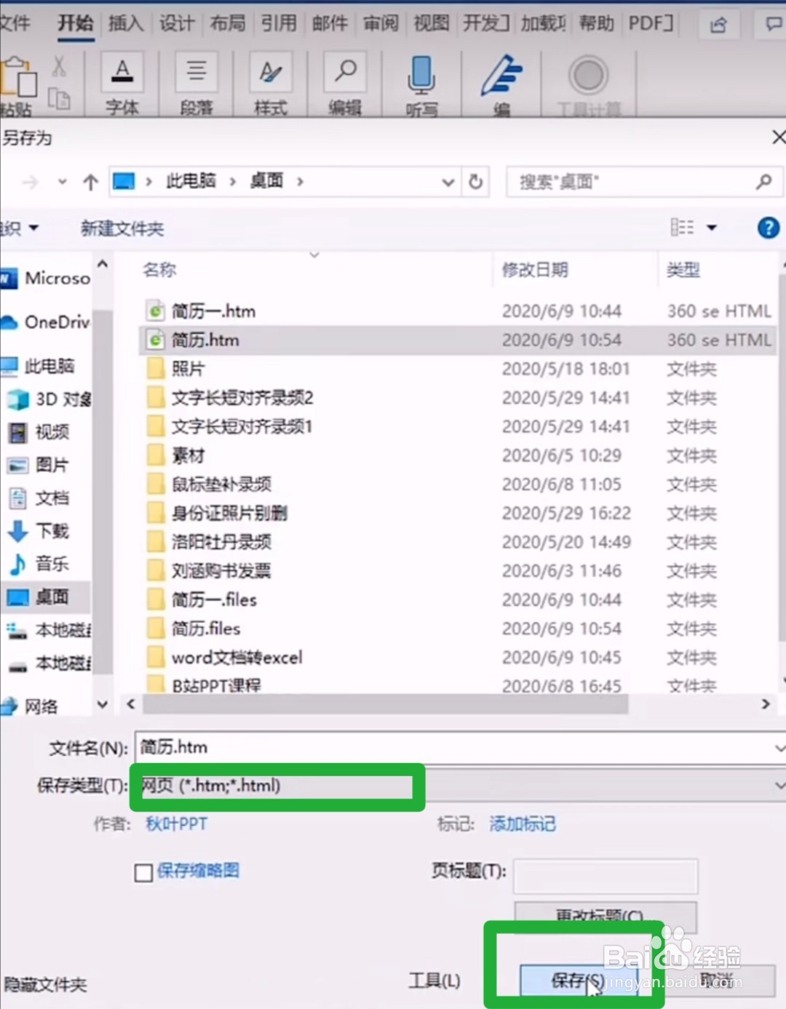The width and height of the screenshot is (786, 1009).
Task: Open the 保存类型 file type dropdown
Action: pyautogui.click(x=779, y=786)
